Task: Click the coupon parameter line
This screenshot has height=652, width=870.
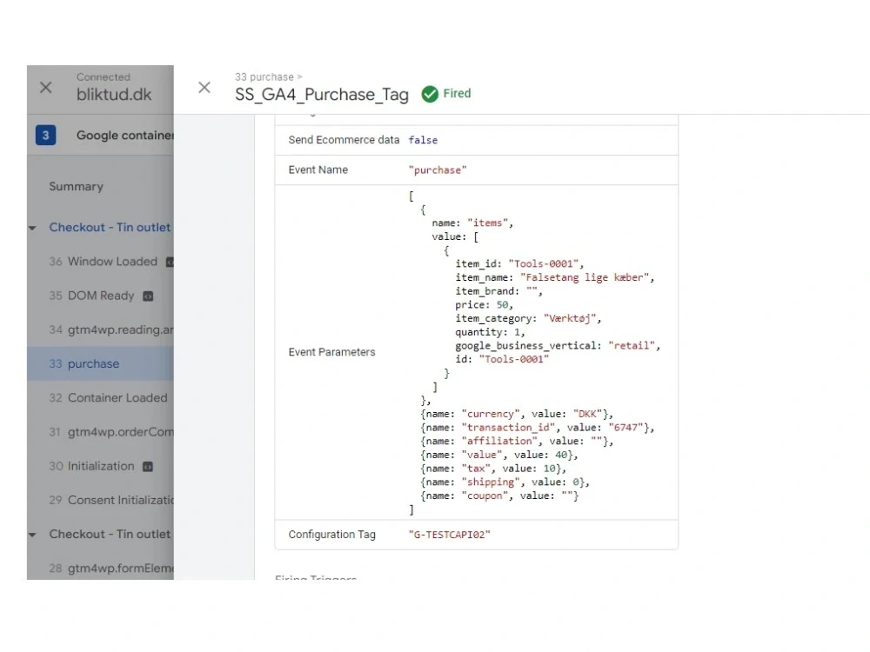Action: (x=499, y=496)
